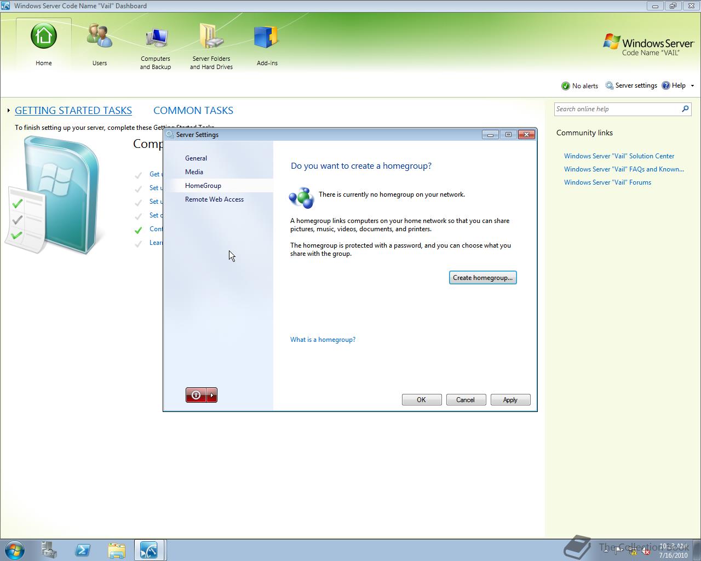Open Windows Server "Vail" FAQs and Known link
This screenshot has height=561, width=701.
pyautogui.click(x=624, y=169)
